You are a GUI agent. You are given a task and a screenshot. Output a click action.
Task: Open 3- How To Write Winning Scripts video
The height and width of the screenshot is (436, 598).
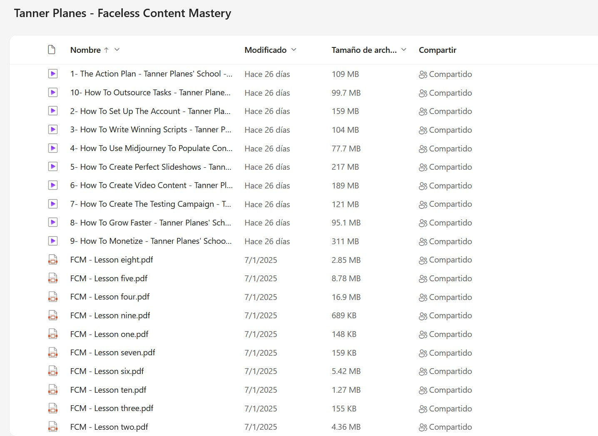[x=150, y=130]
